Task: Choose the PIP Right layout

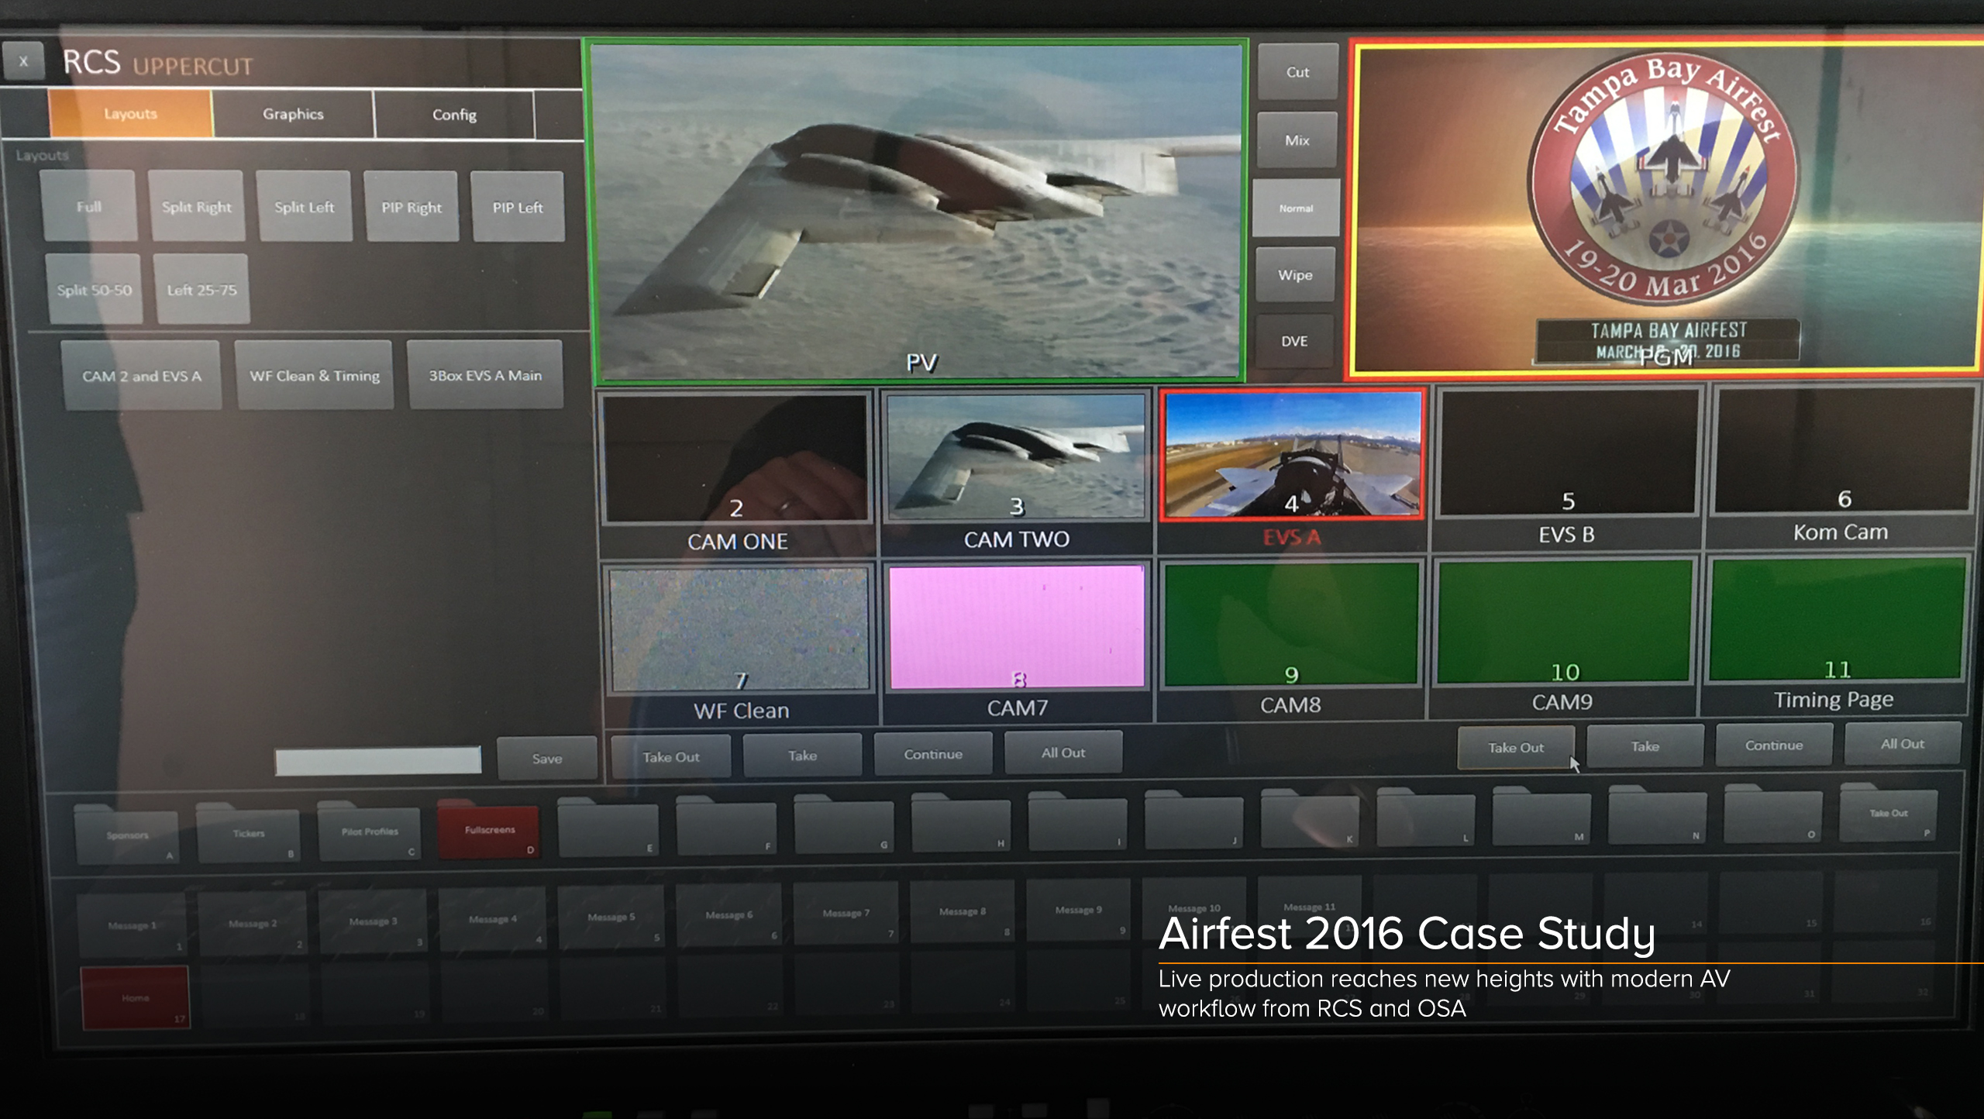Action: [x=411, y=207]
